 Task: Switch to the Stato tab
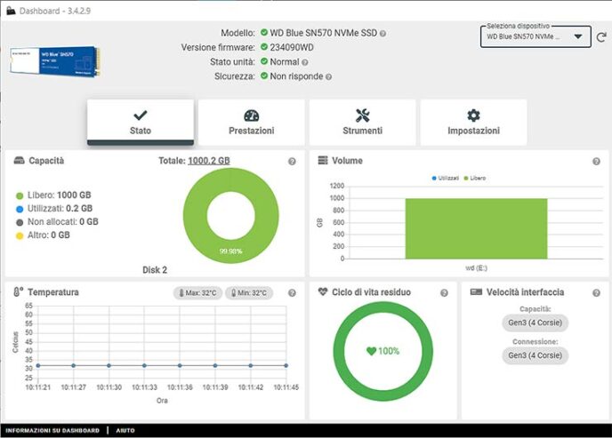140,123
